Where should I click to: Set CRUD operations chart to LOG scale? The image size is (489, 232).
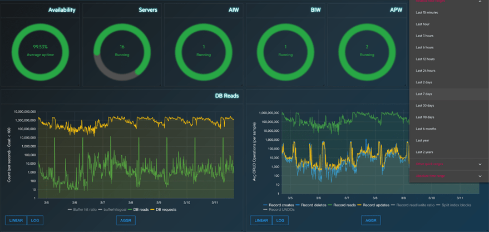280,220
